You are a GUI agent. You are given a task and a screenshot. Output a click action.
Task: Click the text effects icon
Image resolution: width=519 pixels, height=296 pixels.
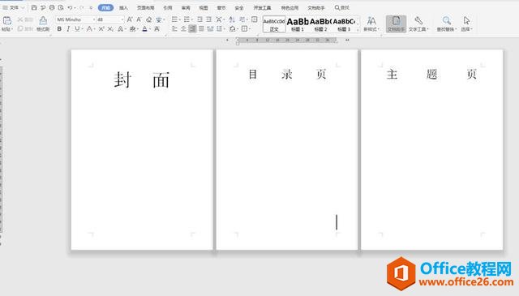[x=121, y=29]
